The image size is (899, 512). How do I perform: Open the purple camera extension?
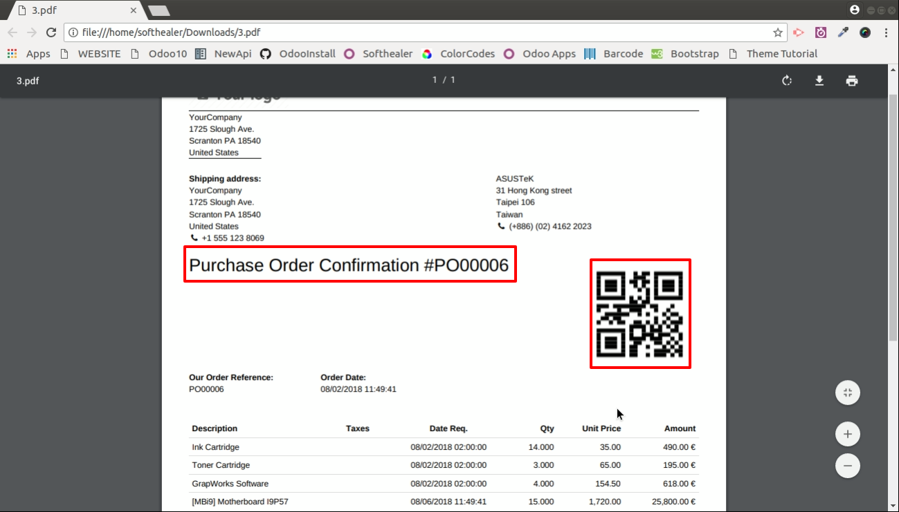coord(821,32)
